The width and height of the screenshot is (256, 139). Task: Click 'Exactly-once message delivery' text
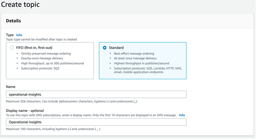pyautogui.click(x=42, y=59)
